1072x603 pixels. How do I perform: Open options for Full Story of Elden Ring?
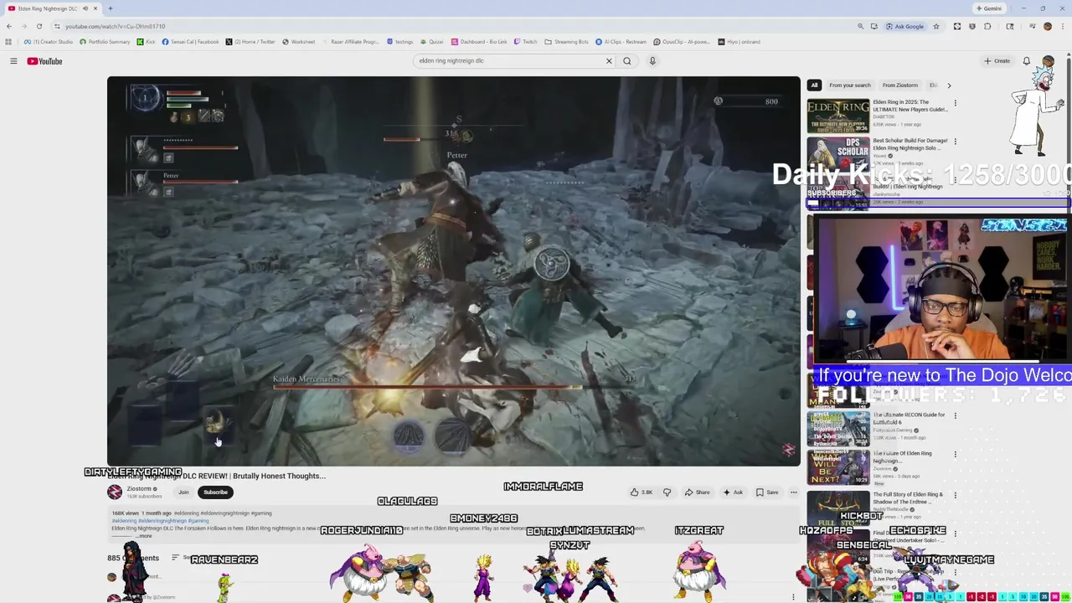tap(955, 495)
